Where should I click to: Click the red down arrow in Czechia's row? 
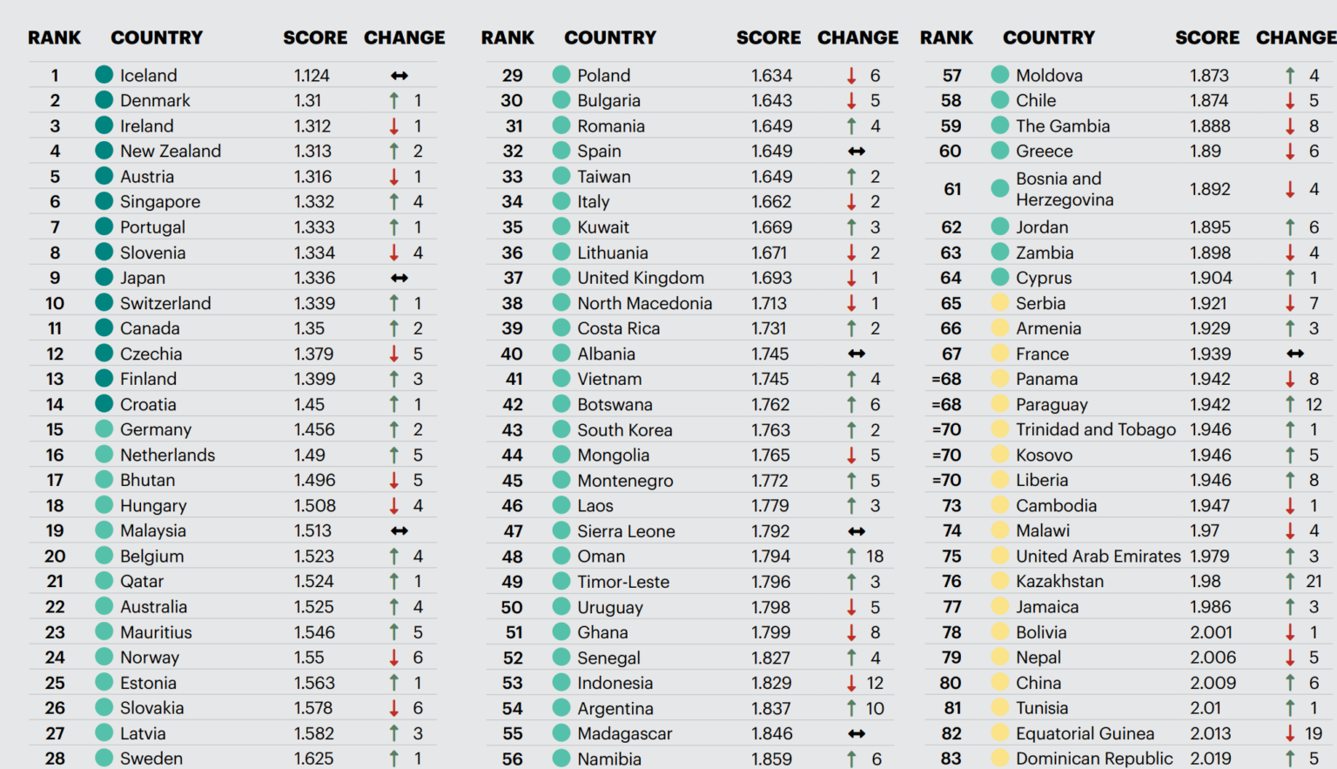pyautogui.click(x=394, y=354)
